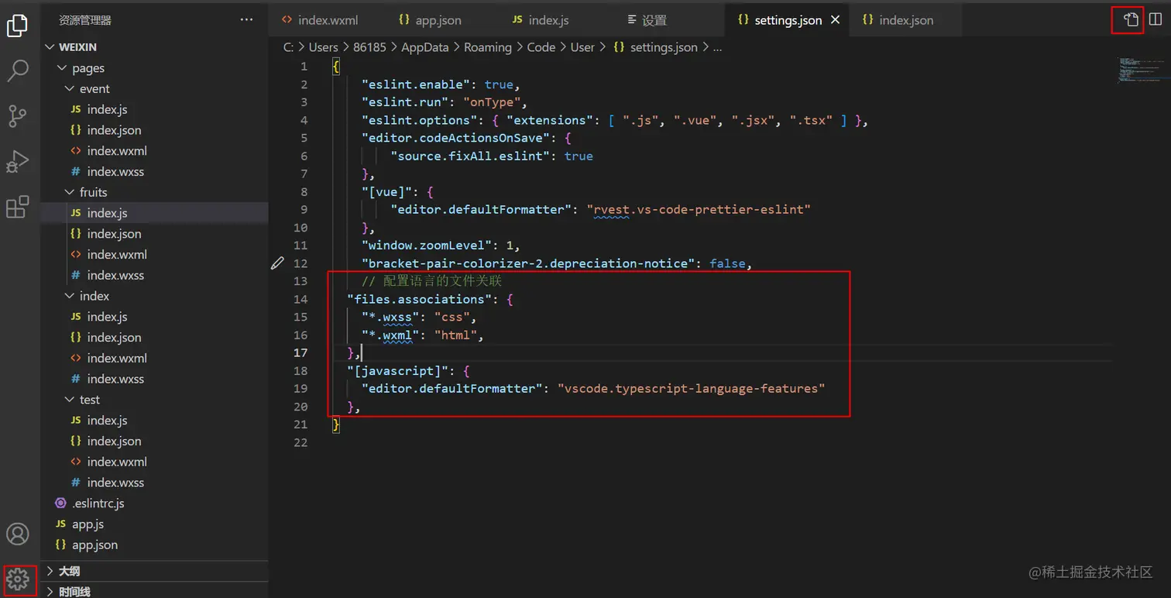Expand the 大纲 outline section
The image size is (1171, 598).
154,571
